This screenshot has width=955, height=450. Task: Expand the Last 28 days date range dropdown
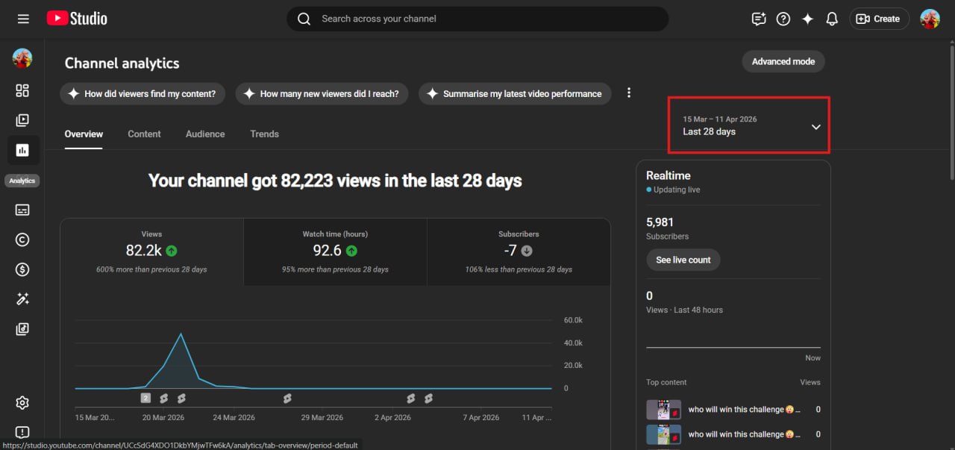749,125
